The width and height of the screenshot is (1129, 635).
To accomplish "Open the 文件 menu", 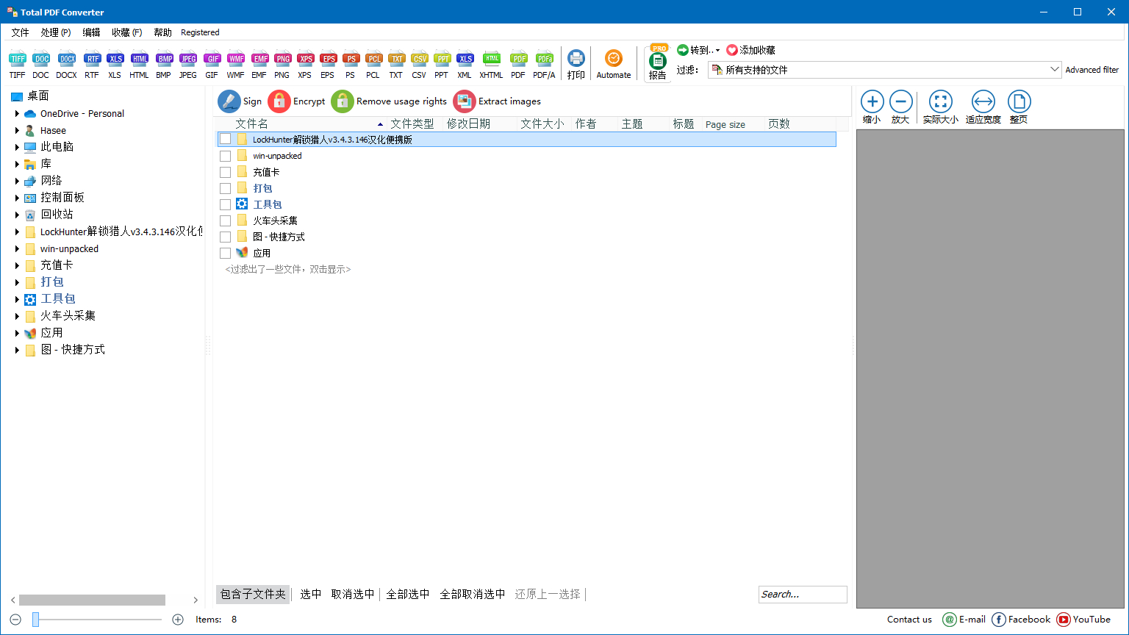I will [x=20, y=32].
